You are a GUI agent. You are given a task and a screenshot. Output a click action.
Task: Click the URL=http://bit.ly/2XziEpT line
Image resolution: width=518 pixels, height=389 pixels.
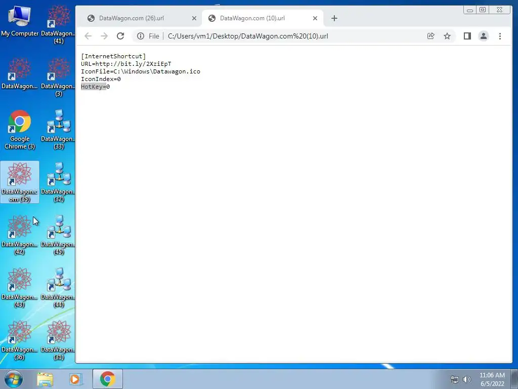pyautogui.click(x=126, y=64)
